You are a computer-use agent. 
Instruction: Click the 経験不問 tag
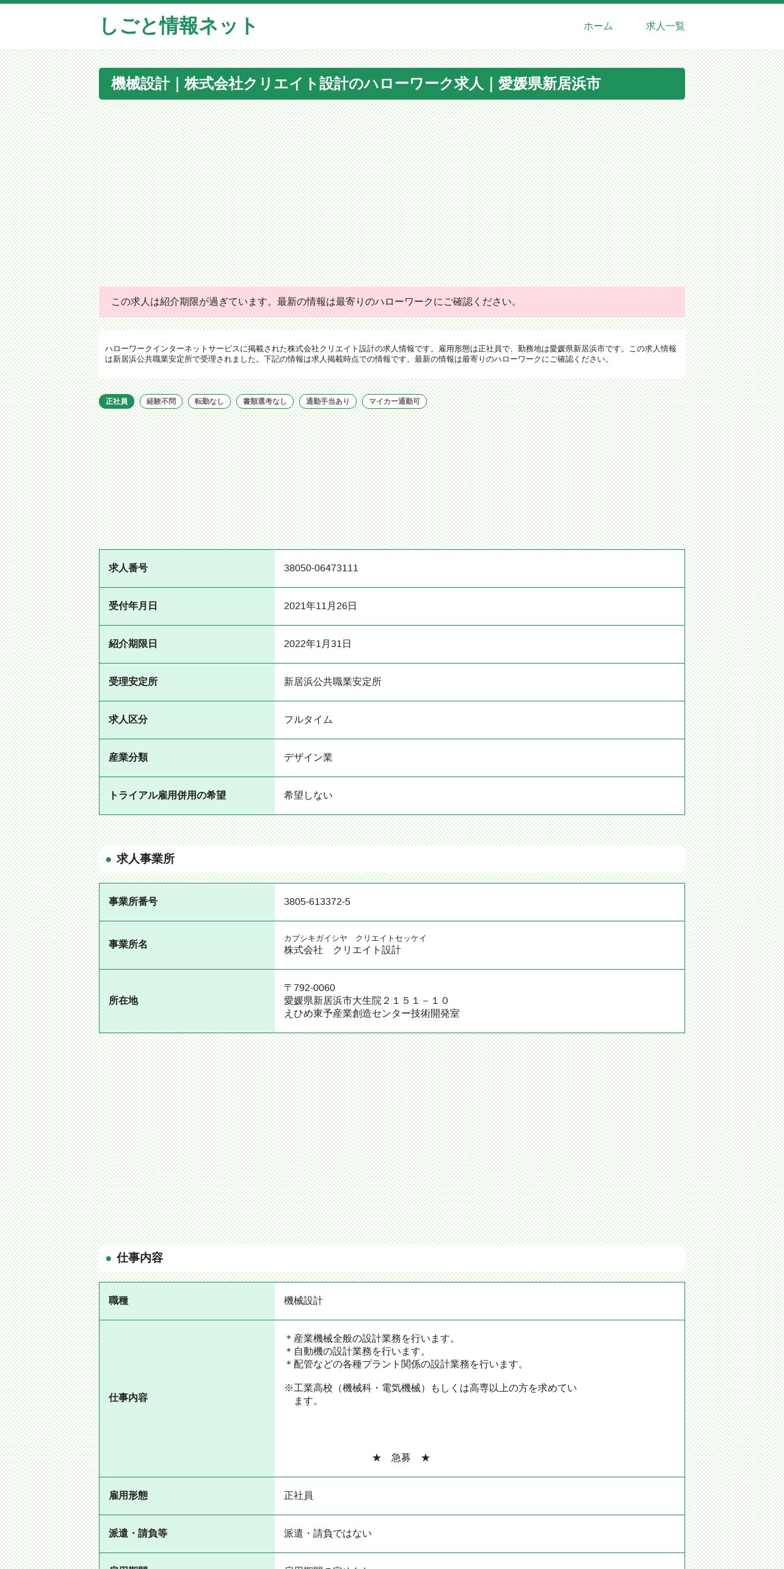click(x=161, y=401)
